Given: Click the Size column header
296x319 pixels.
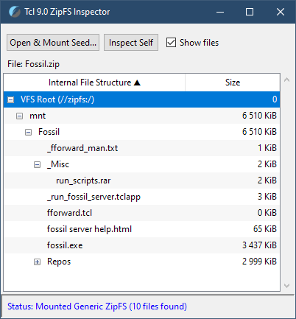Looking at the screenshot, I should pos(233,83).
